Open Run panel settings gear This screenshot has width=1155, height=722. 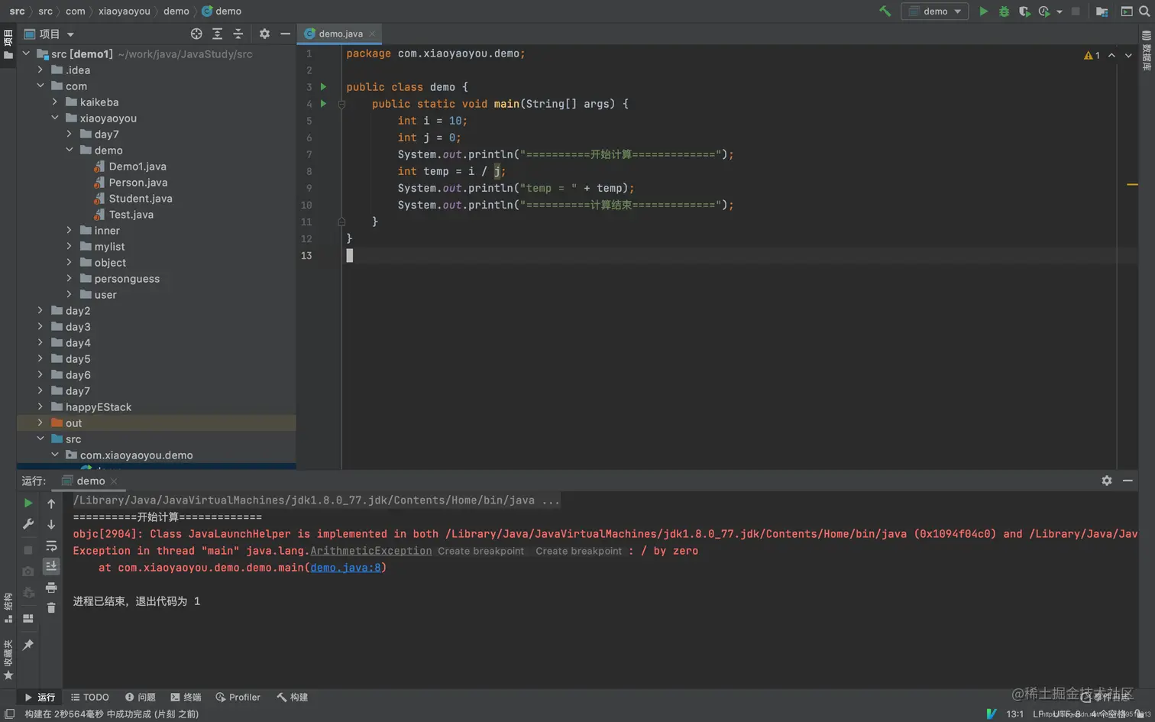point(1106,481)
